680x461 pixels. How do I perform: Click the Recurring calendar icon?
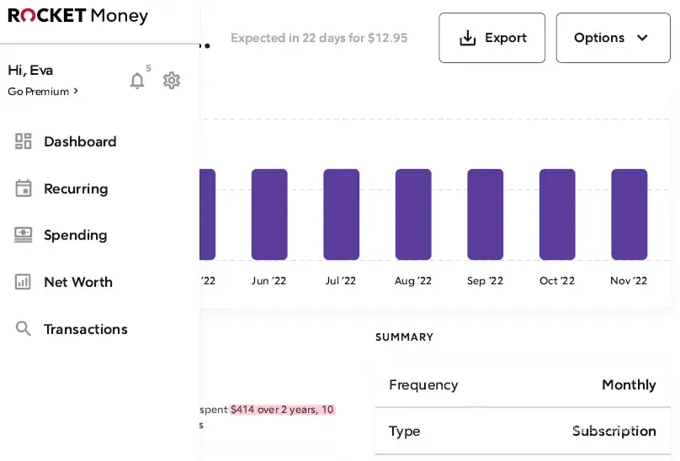coord(24,188)
